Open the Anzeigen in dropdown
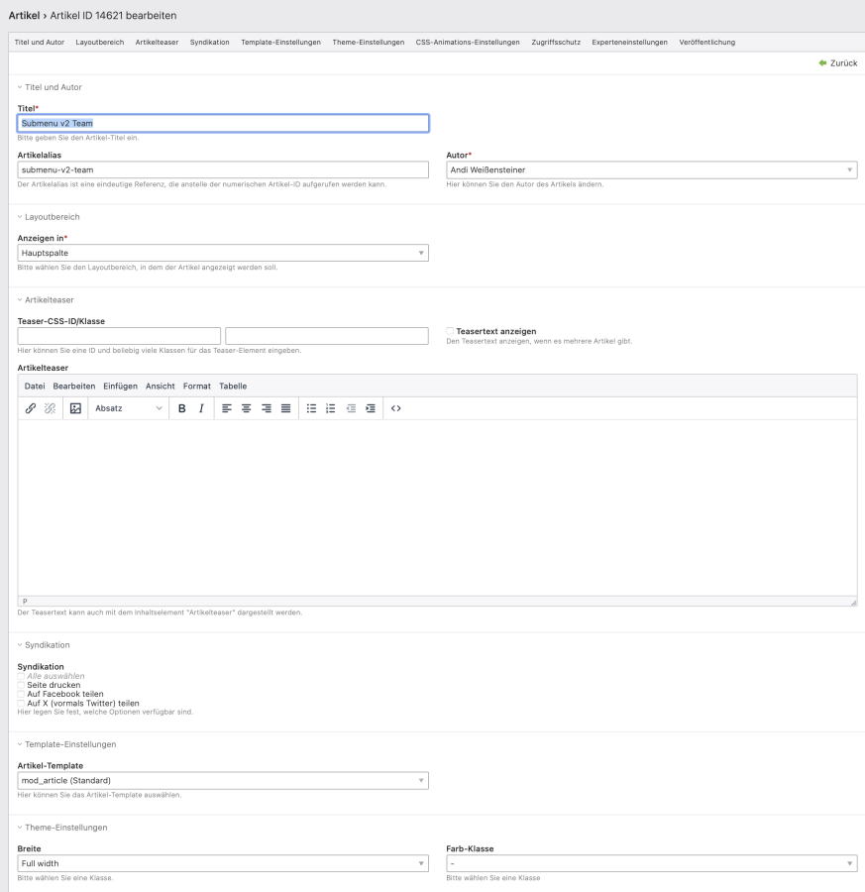865x892 pixels. (223, 254)
